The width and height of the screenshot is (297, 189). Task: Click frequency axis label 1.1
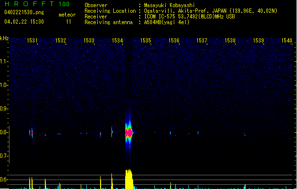4,61
